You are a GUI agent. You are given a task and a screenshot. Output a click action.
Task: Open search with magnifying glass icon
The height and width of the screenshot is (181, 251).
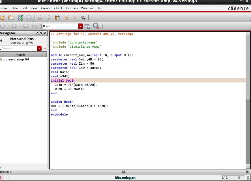pyautogui.click(x=83, y=18)
